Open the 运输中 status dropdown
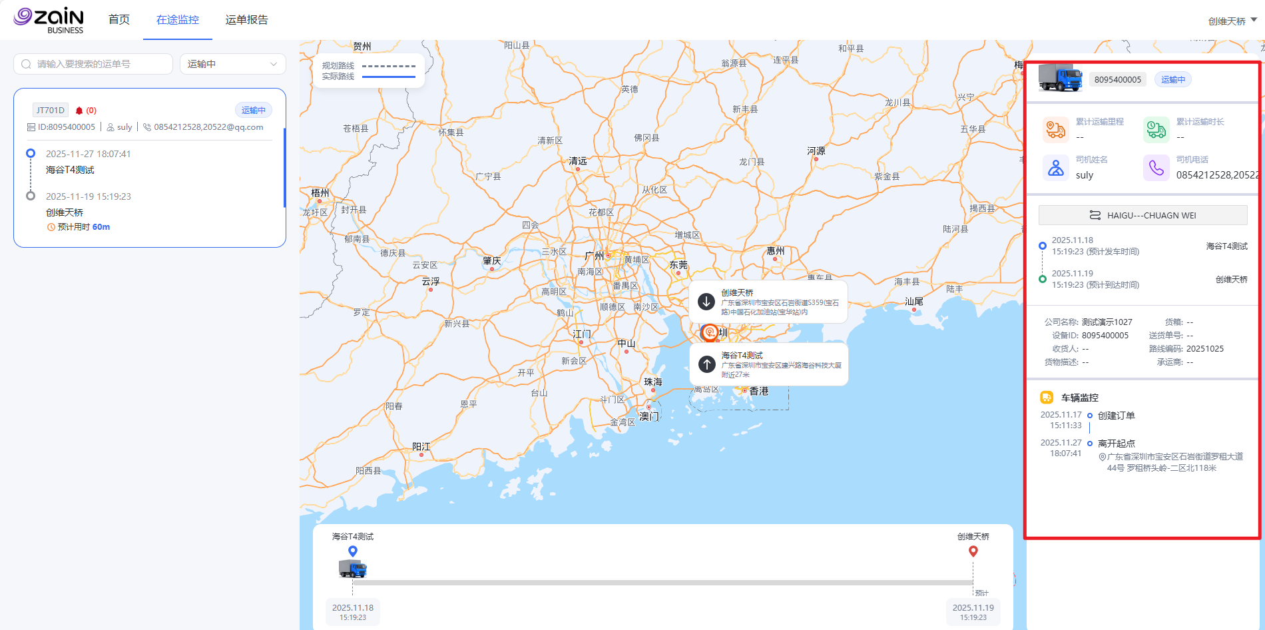This screenshot has height=630, width=1265. [232, 64]
